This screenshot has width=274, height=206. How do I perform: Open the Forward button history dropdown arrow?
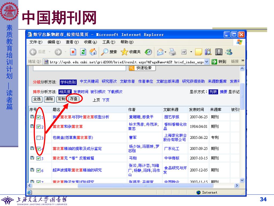(x=66, y=52)
